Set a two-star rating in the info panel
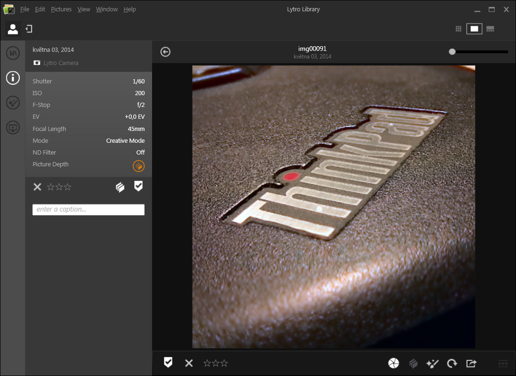This screenshot has width=516, height=376. pos(59,187)
